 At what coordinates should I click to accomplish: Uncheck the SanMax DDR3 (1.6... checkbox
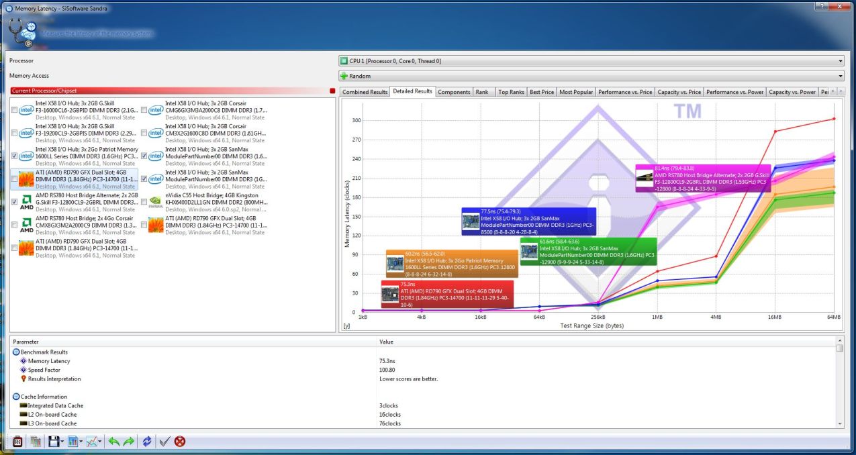144,156
